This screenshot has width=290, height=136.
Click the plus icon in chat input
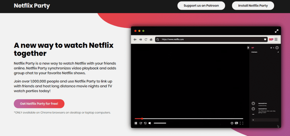253,120
